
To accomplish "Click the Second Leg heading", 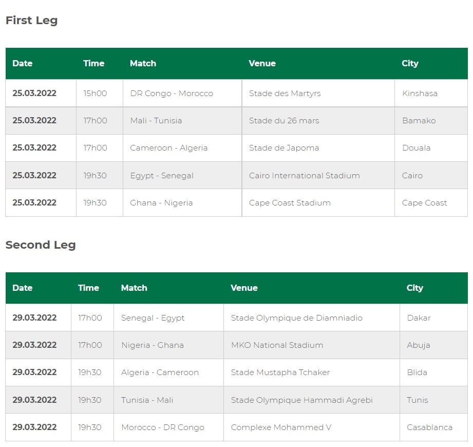I will coord(41,245).
